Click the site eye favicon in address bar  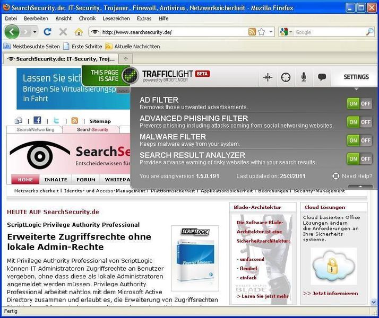pyautogui.click(x=95, y=32)
